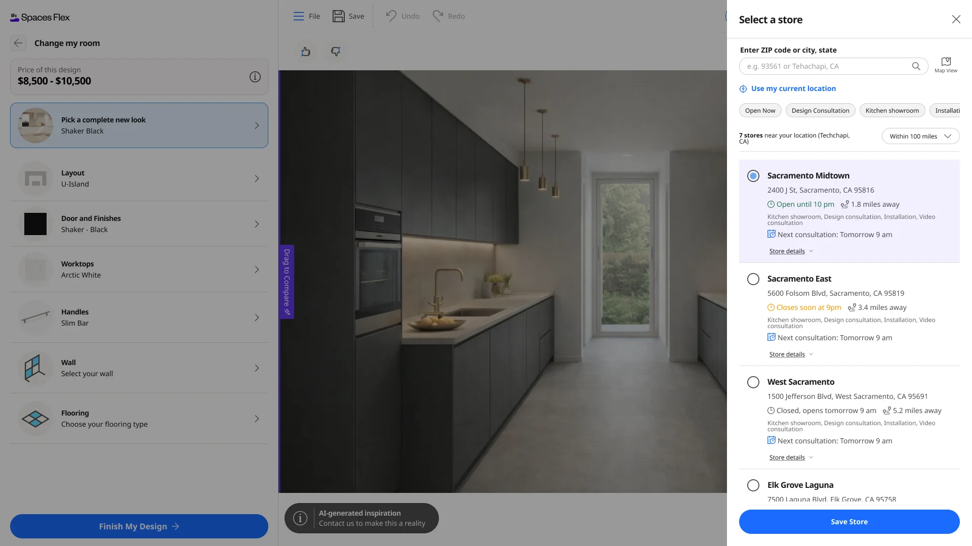Click the thumbs up icon
This screenshot has height=546, width=972.
pos(306,52)
